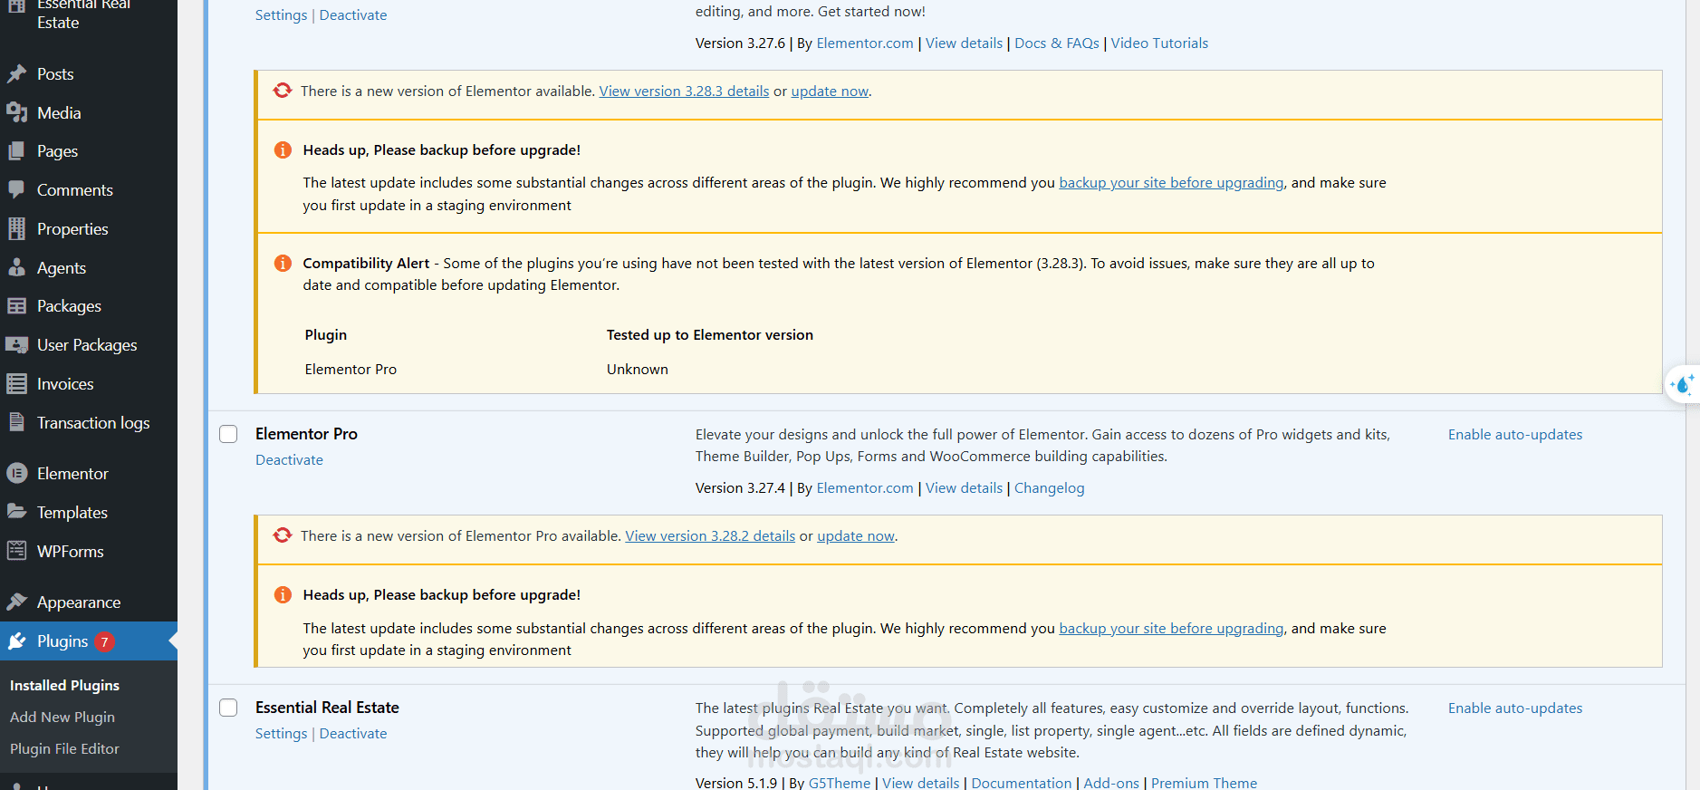Screen dimensions: 1700x790
Task: Click the Invoices list icon
Action: (x=16, y=384)
